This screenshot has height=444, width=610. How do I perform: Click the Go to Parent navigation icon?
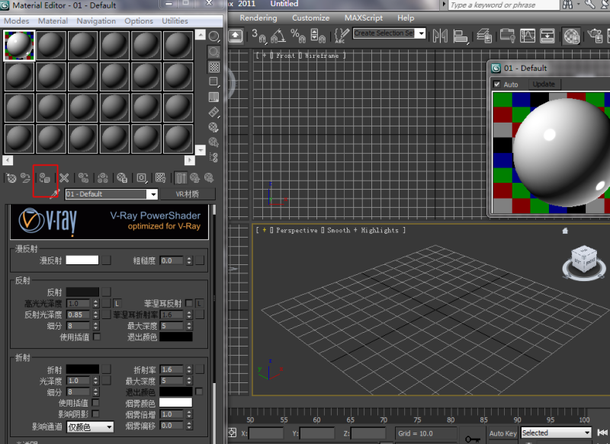194,178
